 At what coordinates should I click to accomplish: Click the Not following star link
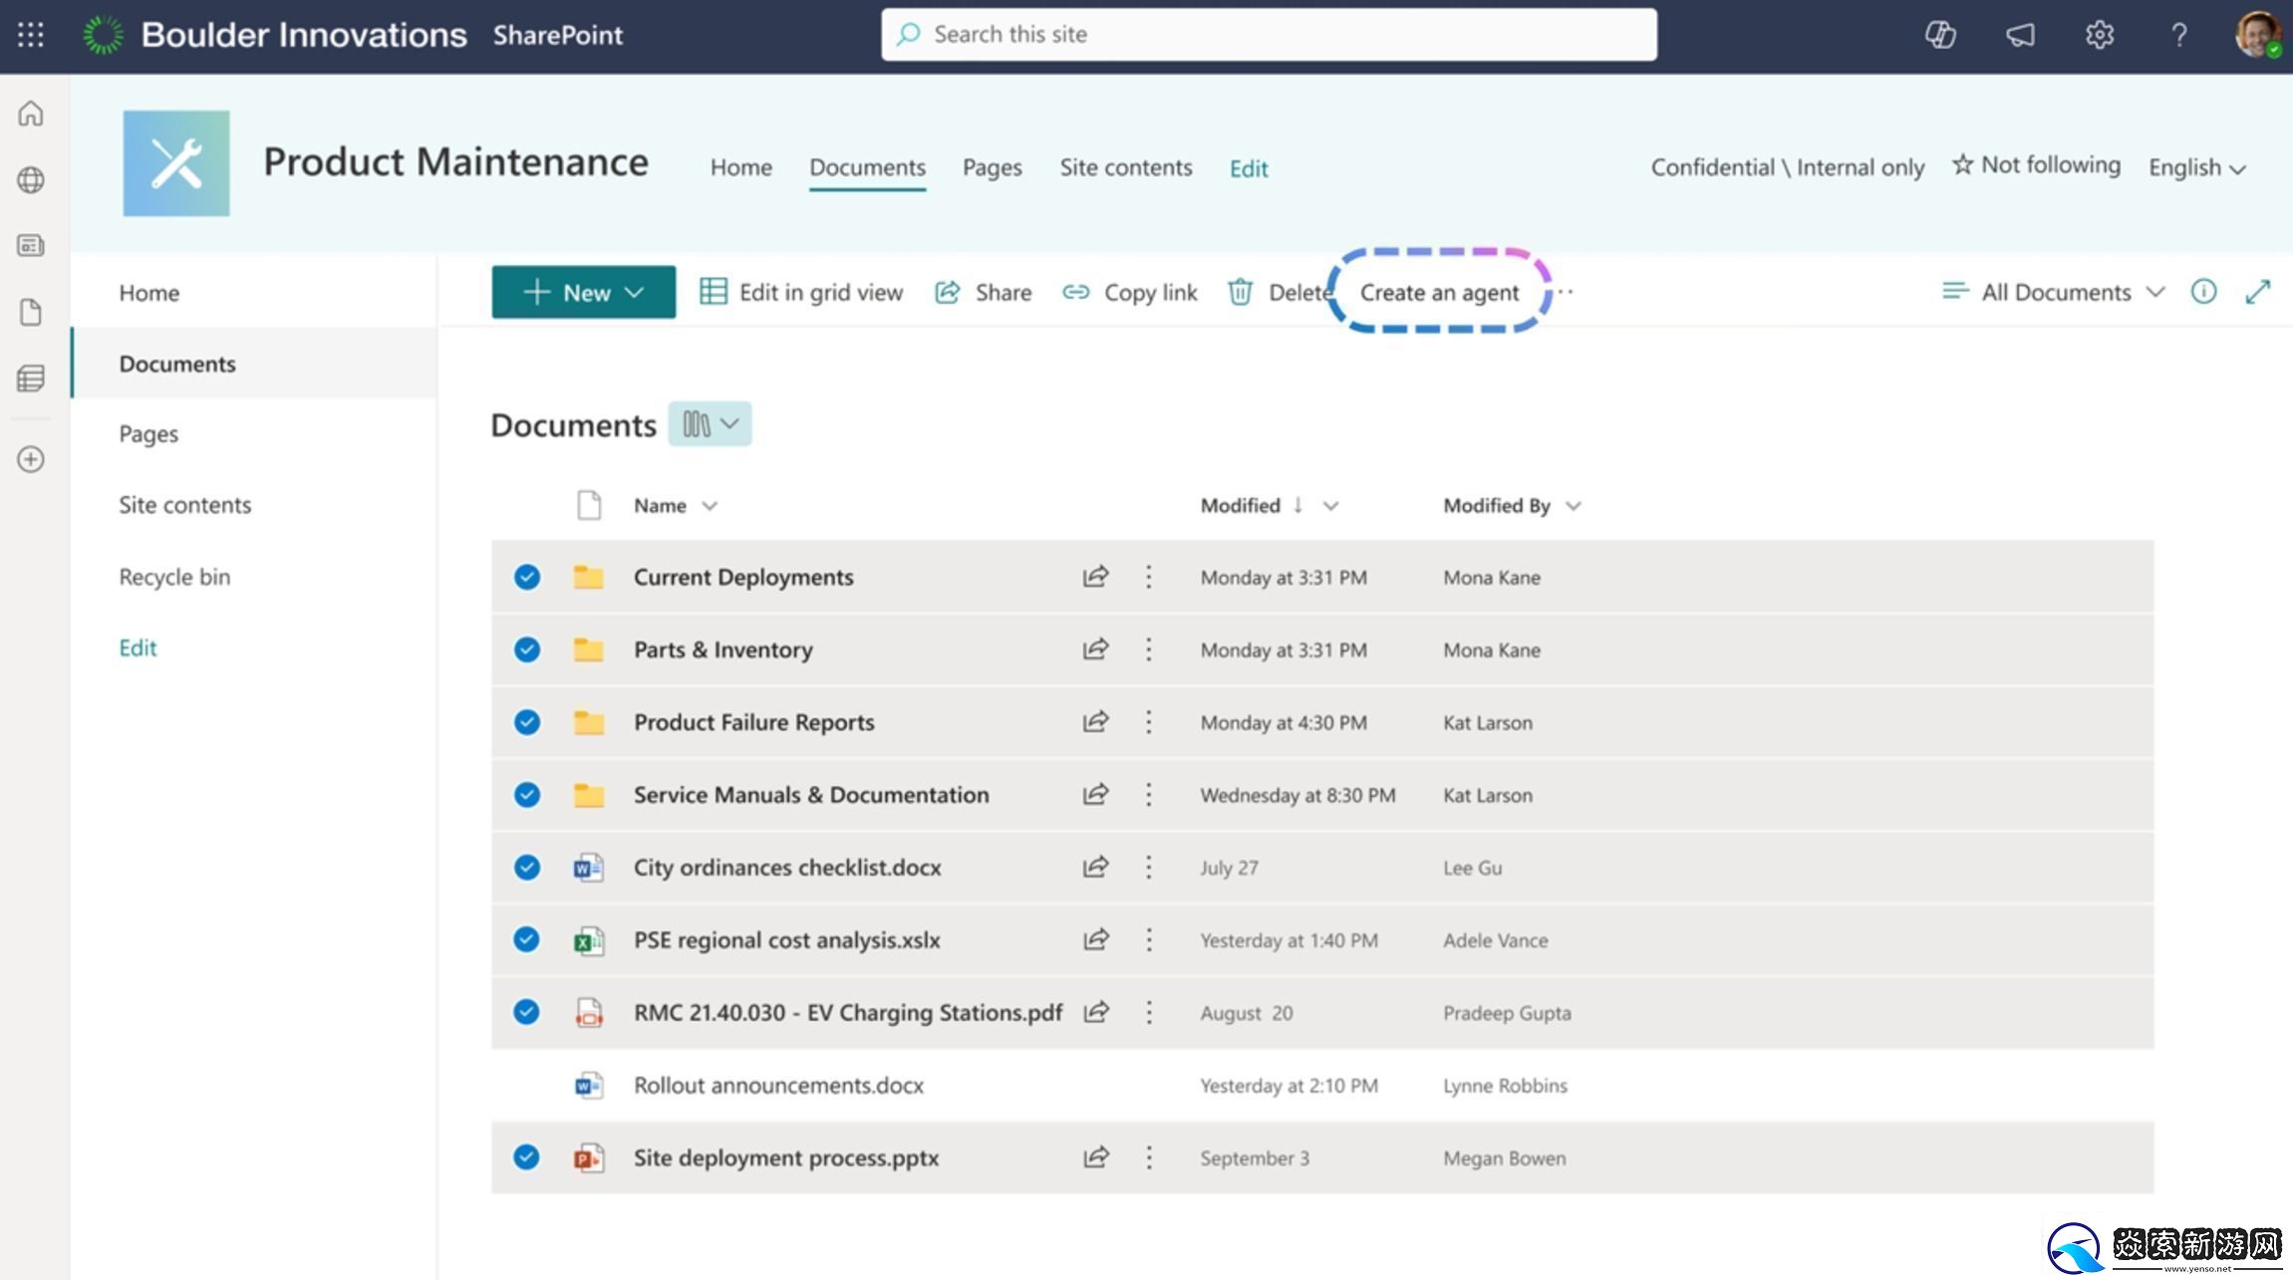point(2036,165)
